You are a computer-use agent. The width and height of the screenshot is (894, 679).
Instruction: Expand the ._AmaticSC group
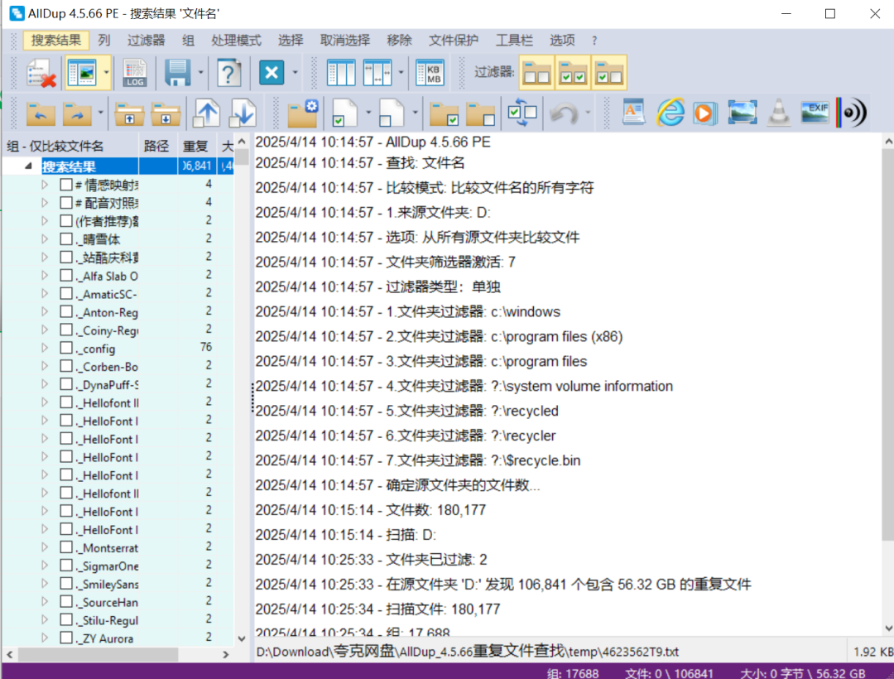[x=45, y=294]
